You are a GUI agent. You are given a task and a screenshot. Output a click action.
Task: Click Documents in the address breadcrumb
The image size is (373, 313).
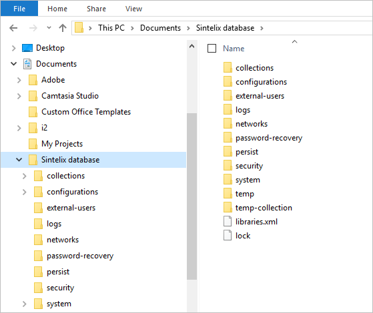160,28
